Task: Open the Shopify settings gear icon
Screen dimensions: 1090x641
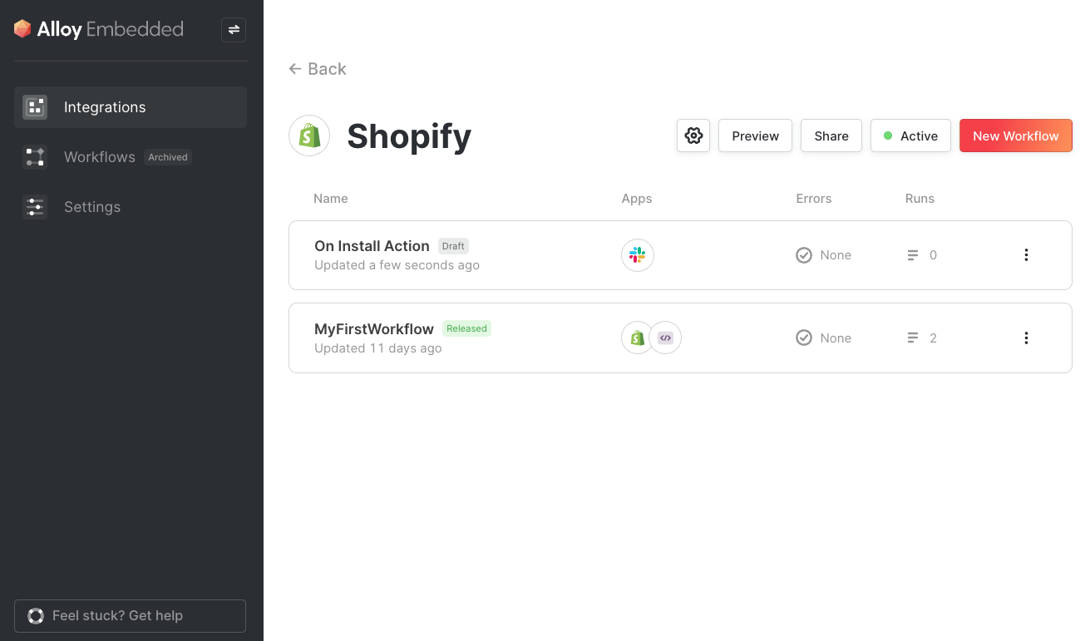Action: click(693, 136)
